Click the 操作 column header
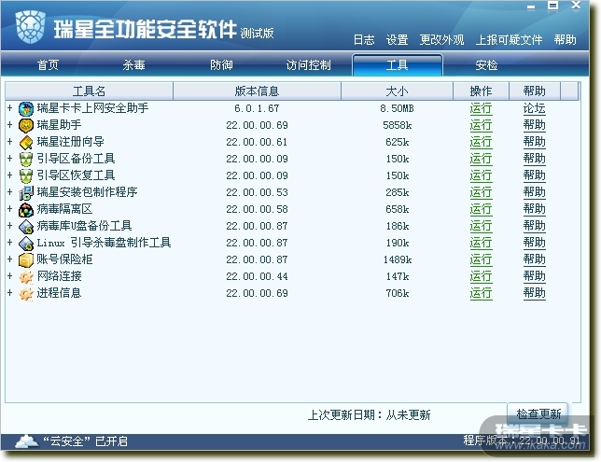Screen dimensions: 601x462 click(481, 91)
